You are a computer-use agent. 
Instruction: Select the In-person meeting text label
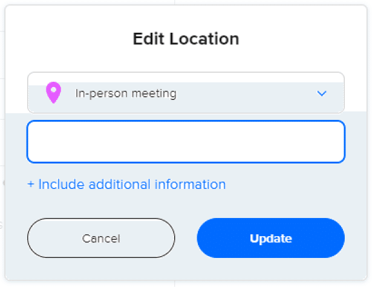click(x=126, y=93)
